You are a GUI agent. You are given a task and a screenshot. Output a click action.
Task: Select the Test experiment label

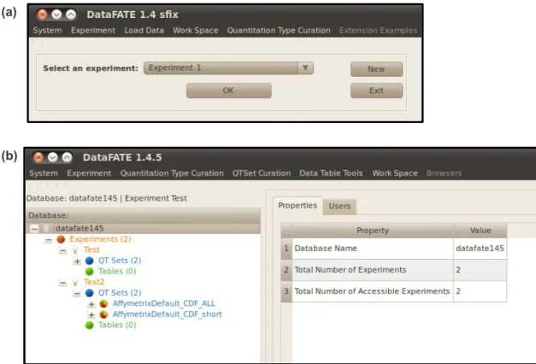pyautogui.click(x=91, y=250)
